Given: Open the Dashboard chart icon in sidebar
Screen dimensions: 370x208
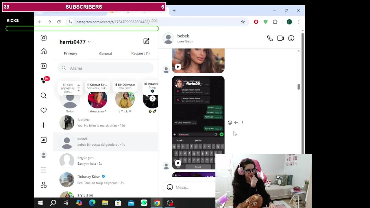Looking at the screenshot, I should coord(44,140).
